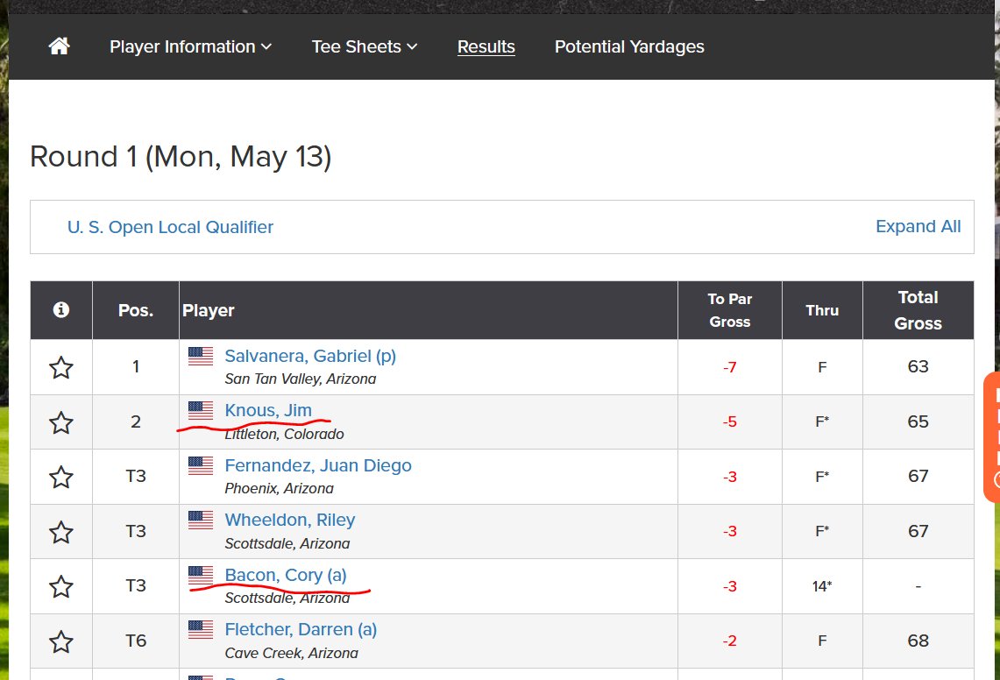Click the US flag beside Wheeldon, Riley
Viewport: 1000px width, 680px height.
[200, 520]
